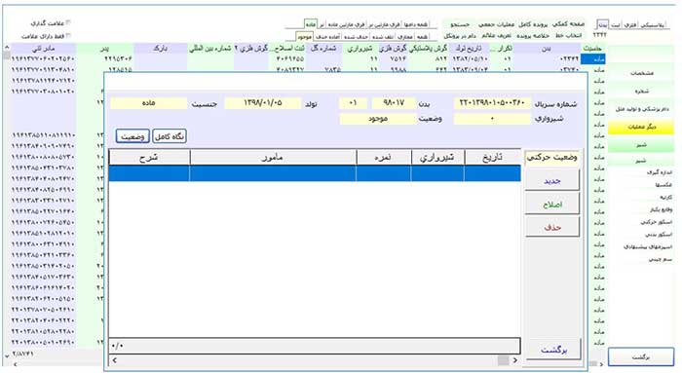The image size is (682, 373).
Task: Click right arrow of dialog horizontal scrollbar
Action: (515, 360)
